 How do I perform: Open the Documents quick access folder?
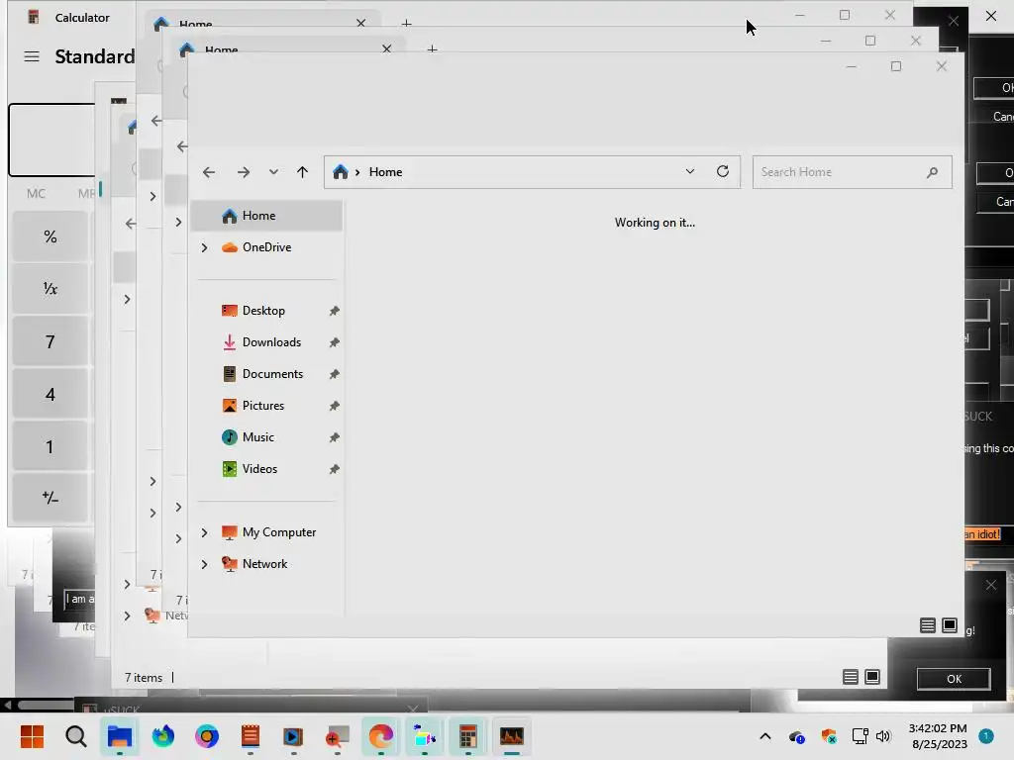click(x=272, y=373)
